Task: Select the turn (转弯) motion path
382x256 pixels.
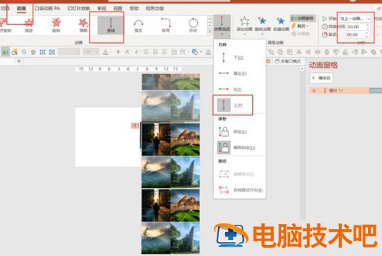Action: 166,25
